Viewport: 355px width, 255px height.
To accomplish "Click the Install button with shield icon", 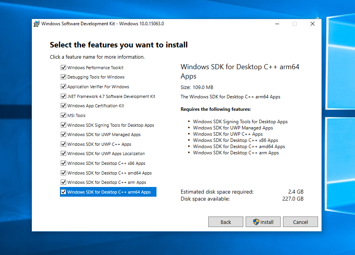I will [263, 222].
